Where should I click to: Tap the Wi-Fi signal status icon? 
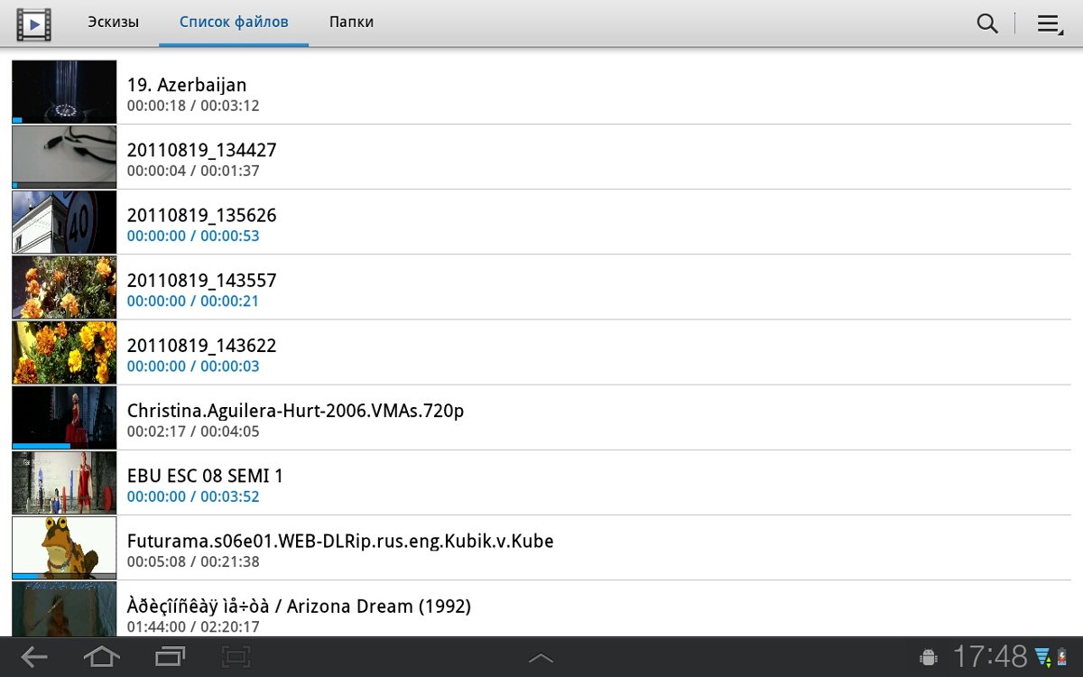1043,657
